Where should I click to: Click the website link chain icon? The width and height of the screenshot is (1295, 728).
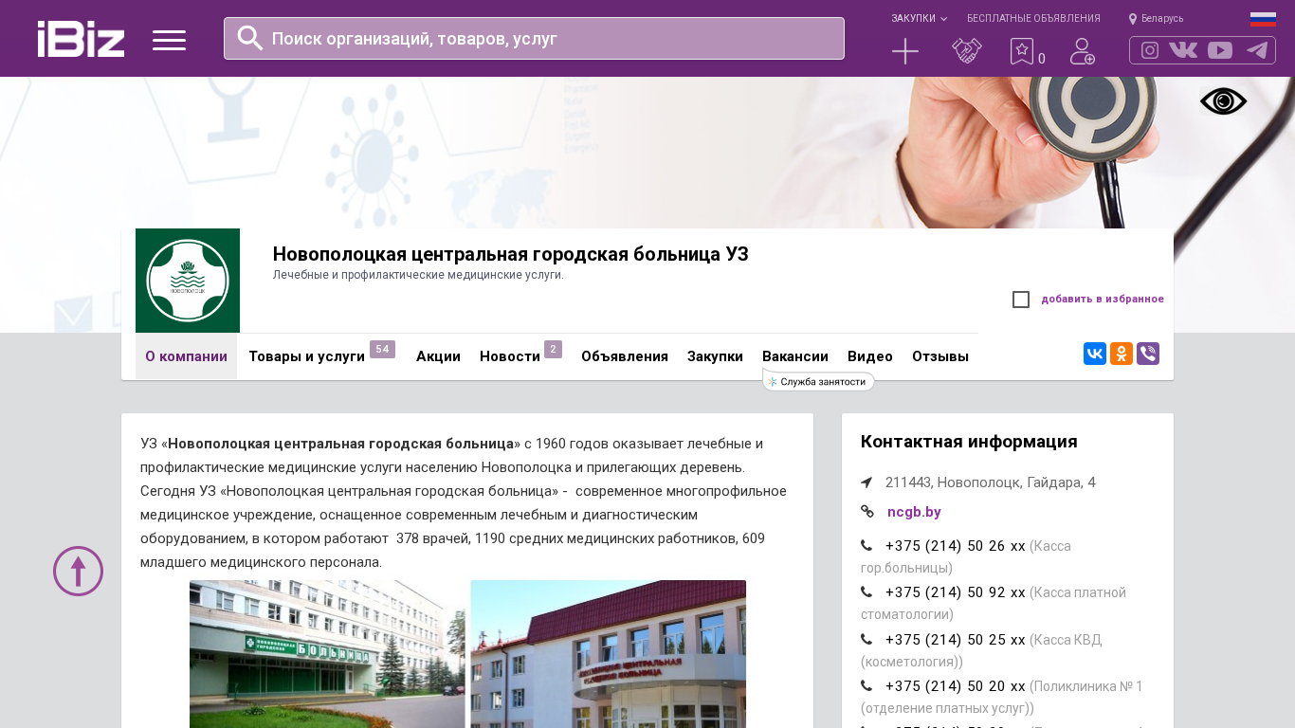pyautogui.click(x=866, y=512)
